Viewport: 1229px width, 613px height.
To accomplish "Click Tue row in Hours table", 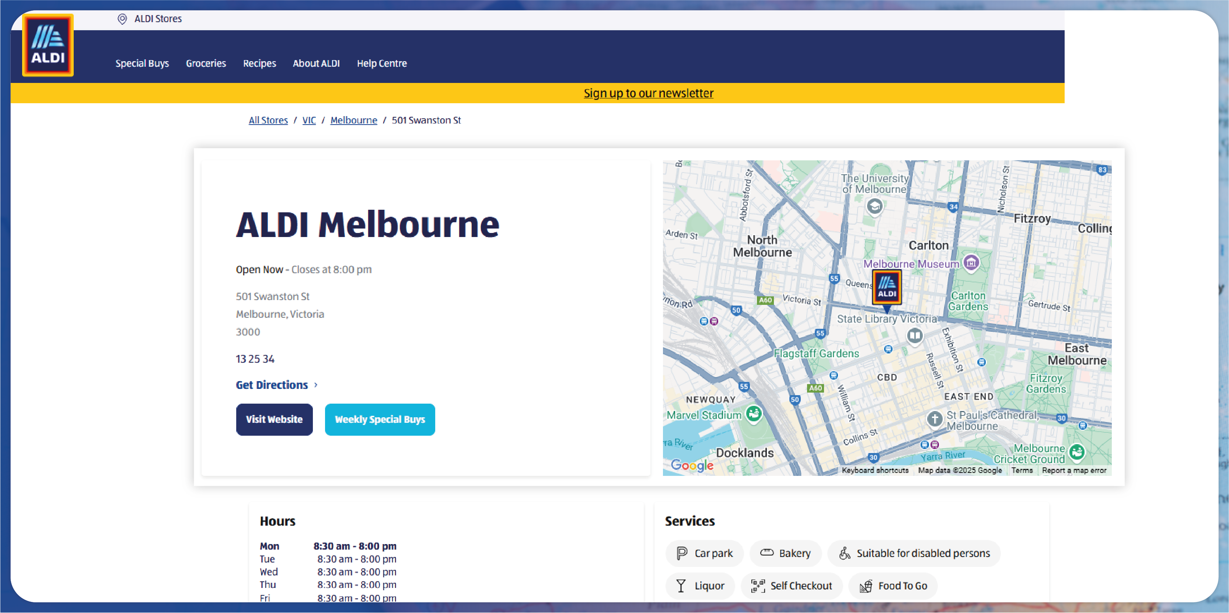I will click(x=328, y=559).
